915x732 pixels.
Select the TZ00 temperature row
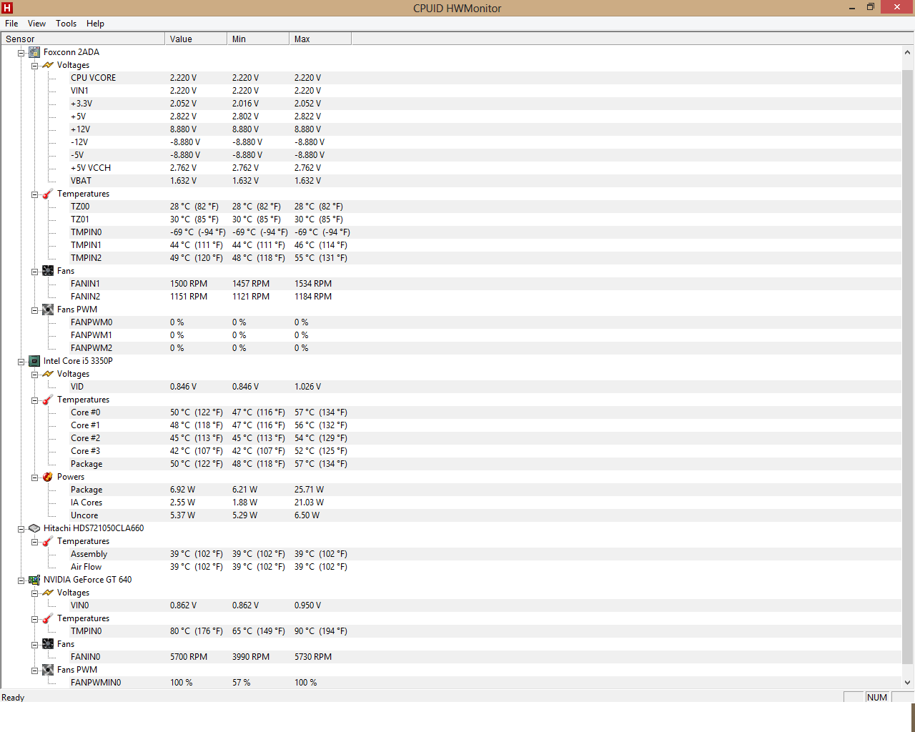pos(452,207)
